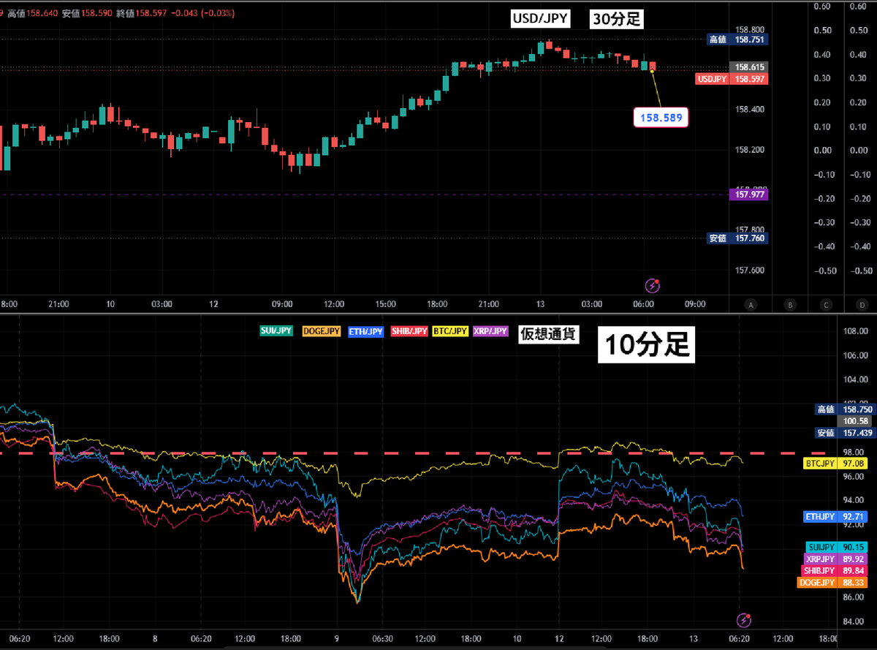This screenshot has width=877, height=650.
Task: Click the lightning event icon in the crypto chart
Action: (x=744, y=620)
